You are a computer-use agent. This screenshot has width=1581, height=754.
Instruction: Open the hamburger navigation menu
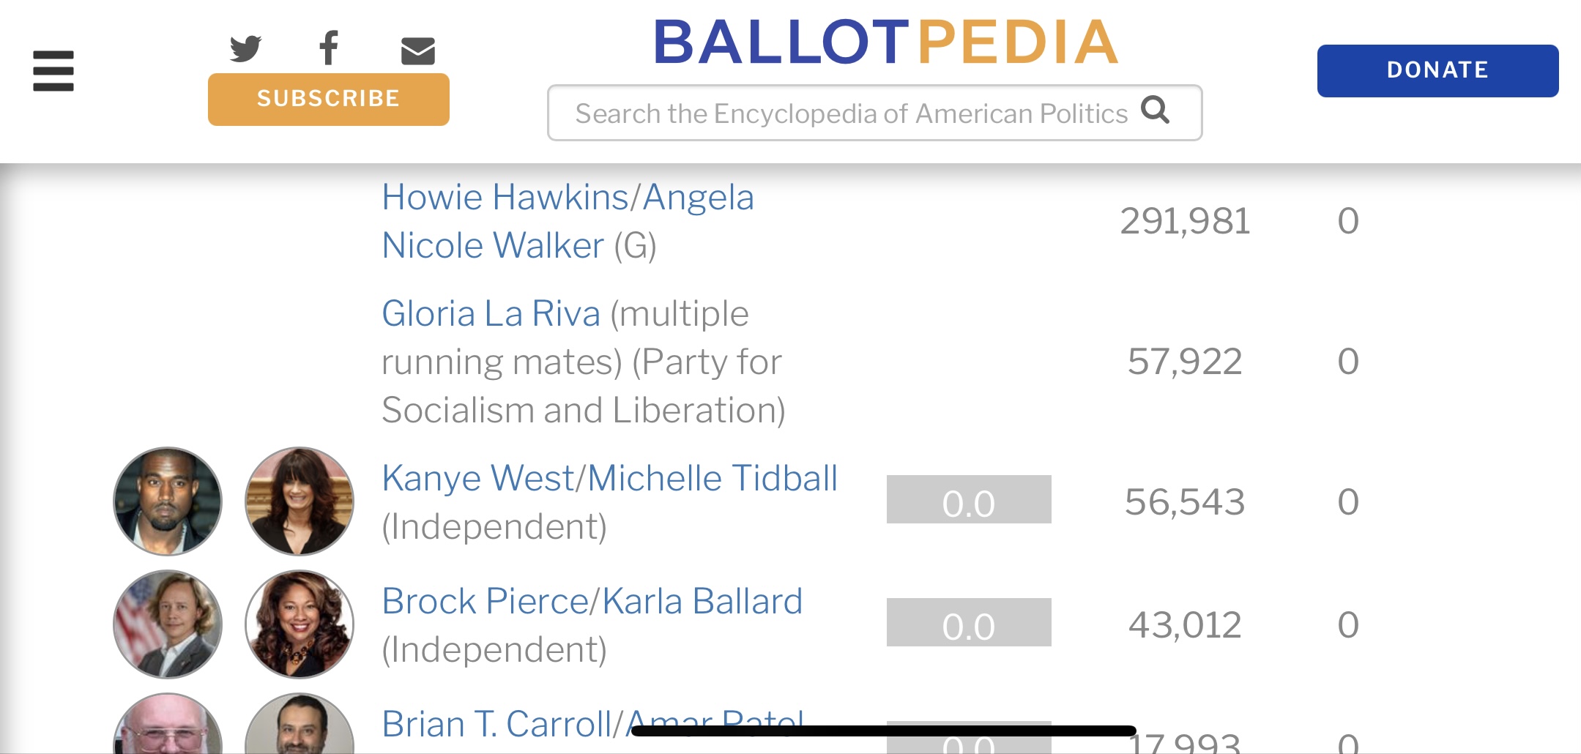(53, 71)
